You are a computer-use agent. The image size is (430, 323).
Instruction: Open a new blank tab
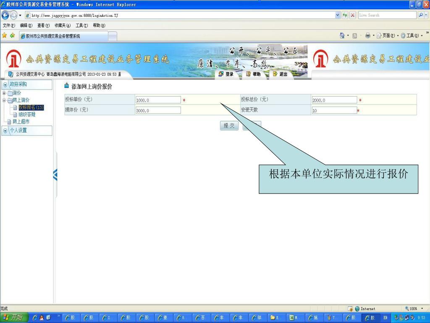pos(113,36)
